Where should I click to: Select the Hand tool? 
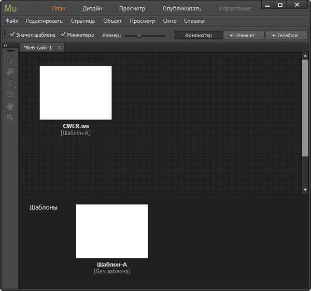click(x=10, y=106)
